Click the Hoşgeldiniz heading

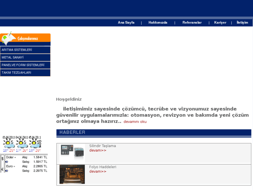69,99
